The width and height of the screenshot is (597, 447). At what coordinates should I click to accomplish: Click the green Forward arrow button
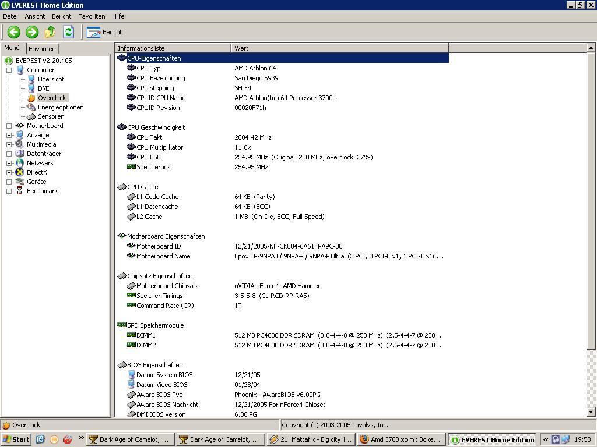click(x=32, y=32)
